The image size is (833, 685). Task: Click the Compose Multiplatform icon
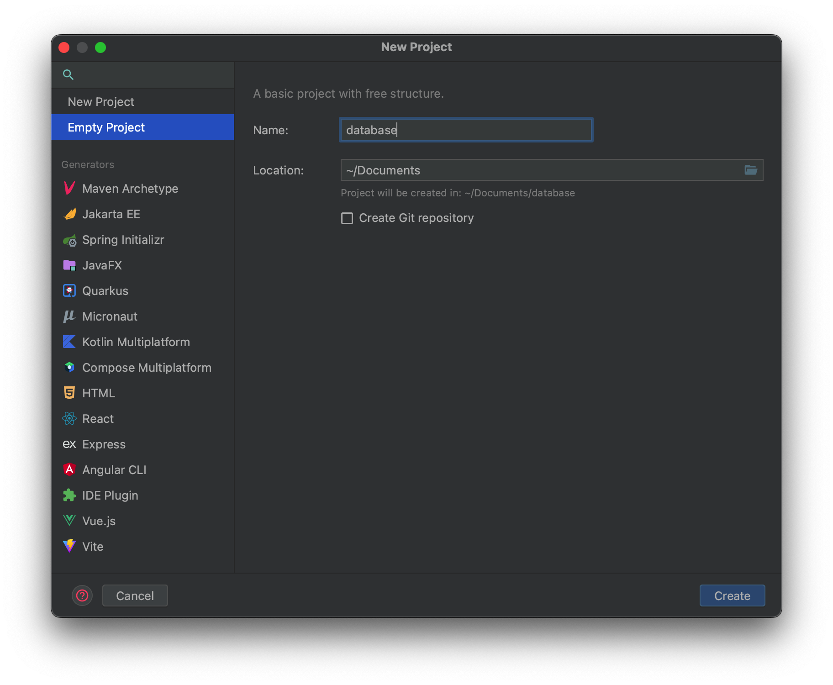click(69, 367)
